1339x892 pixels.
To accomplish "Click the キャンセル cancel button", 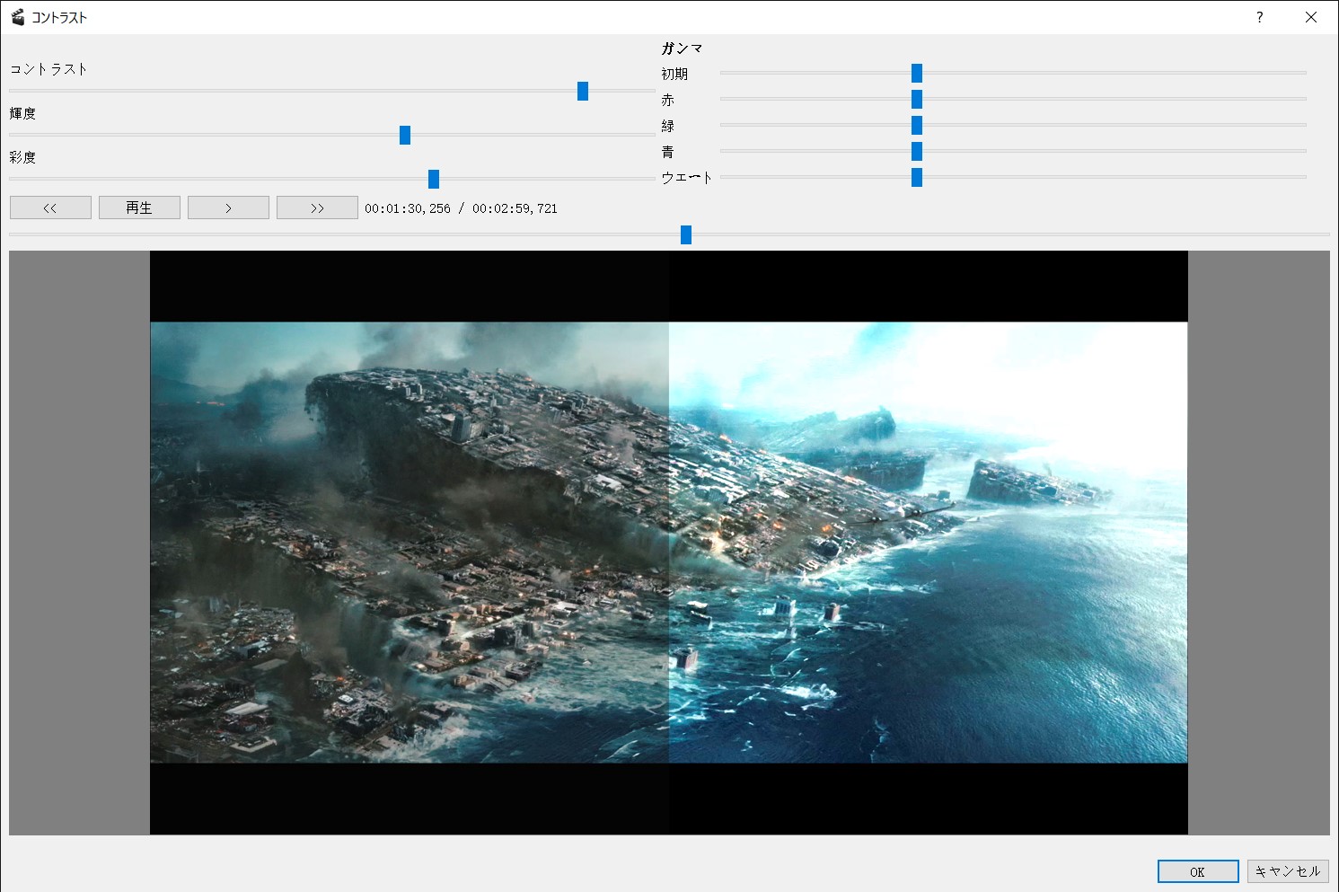I will [x=1287, y=871].
